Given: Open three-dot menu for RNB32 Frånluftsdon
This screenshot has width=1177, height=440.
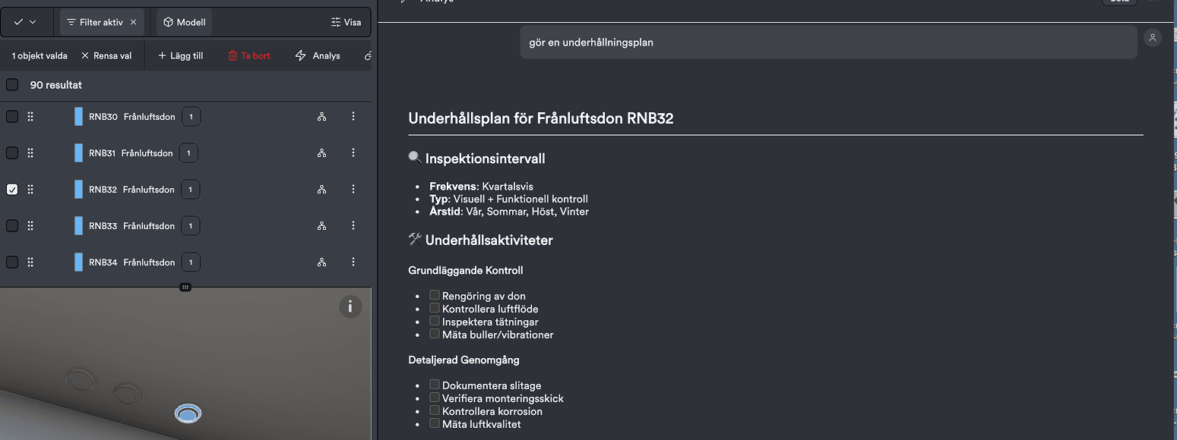Looking at the screenshot, I should click(353, 190).
